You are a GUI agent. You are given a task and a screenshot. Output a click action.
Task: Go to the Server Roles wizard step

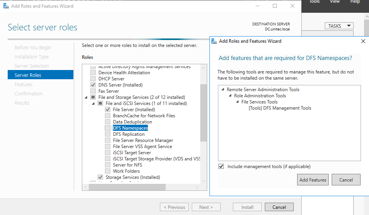tap(28, 75)
